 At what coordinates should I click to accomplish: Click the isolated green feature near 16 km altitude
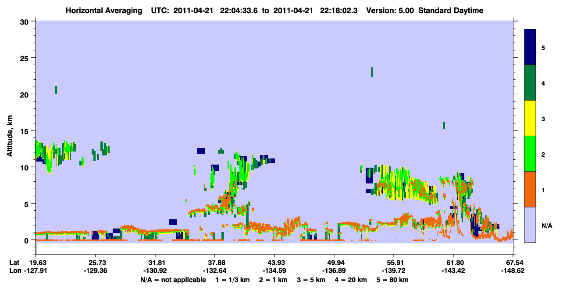pyautogui.click(x=444, y=126)
